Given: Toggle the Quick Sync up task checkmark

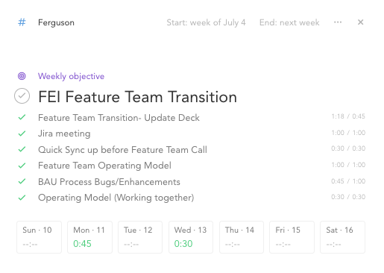Looking at the screenshot, I should coord(22,149).
